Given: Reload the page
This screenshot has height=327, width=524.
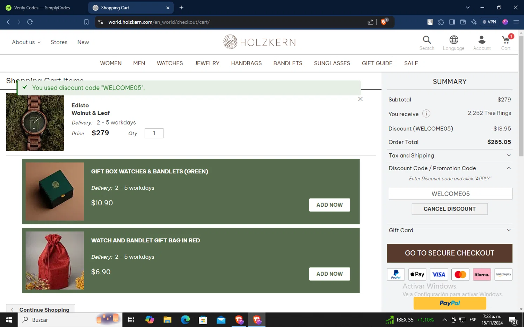Looking at the screenshot, I should coord(30,22).
